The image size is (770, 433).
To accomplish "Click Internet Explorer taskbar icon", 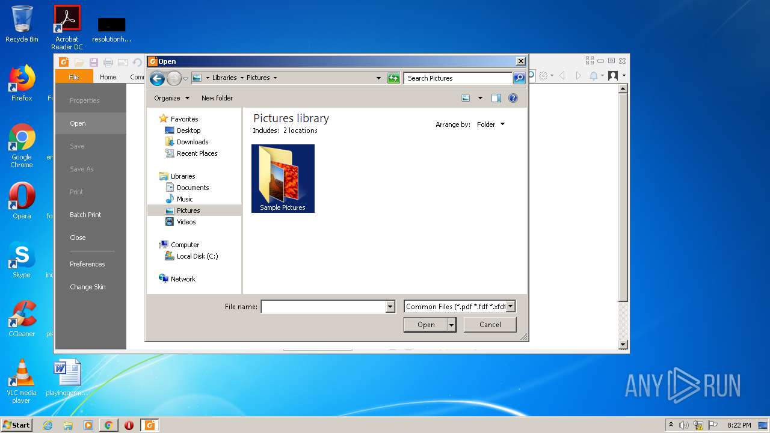I will tap(48, 425).
